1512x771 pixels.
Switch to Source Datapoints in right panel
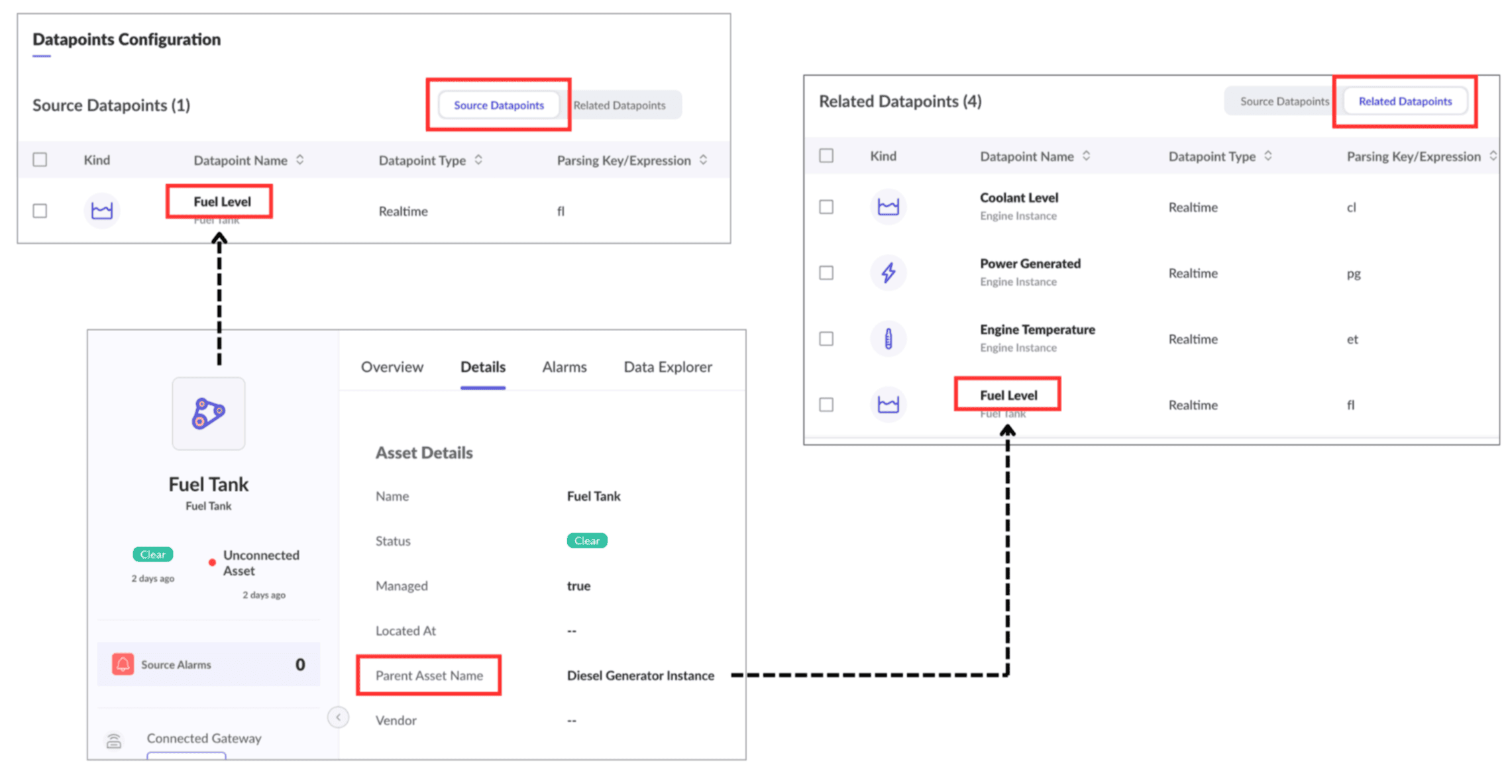pyautogui.click(x=1283, y=101)
